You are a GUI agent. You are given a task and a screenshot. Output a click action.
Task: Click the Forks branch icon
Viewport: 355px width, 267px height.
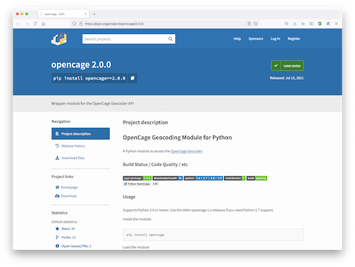point(57,237)
